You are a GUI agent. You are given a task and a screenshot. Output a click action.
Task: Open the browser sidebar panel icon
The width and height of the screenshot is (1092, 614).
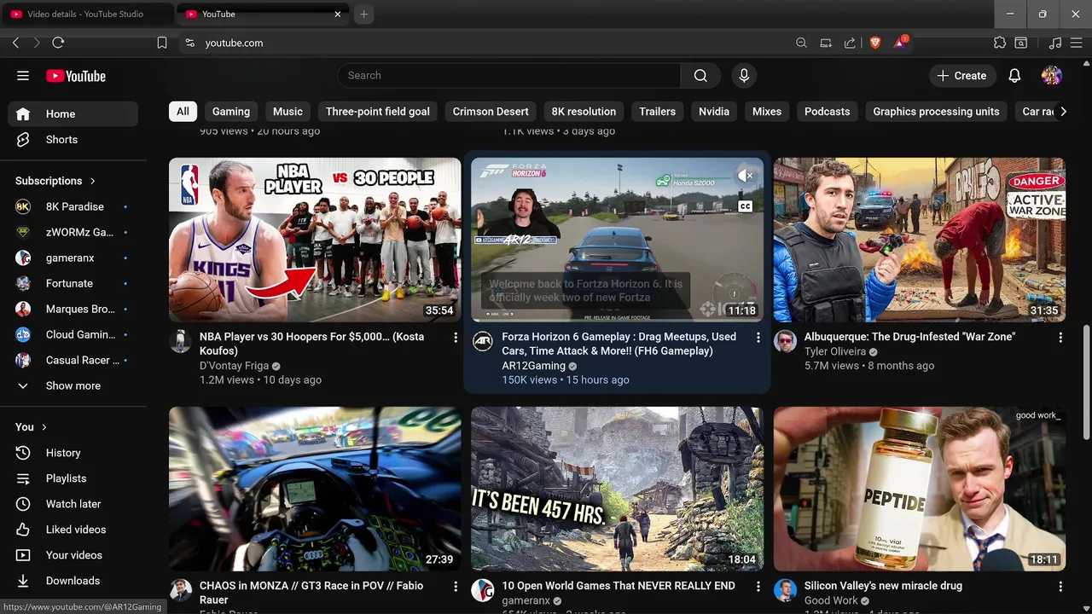[1021, 43]
